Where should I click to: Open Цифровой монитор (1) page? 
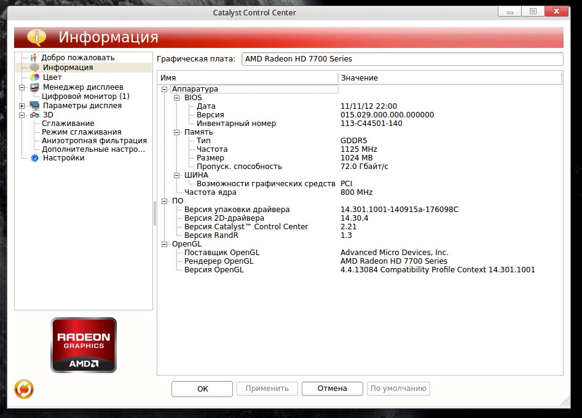86,97
